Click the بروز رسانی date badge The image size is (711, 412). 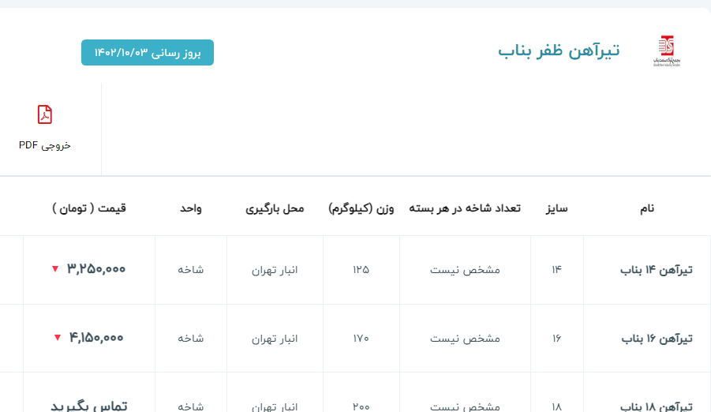tap(147, 53)
